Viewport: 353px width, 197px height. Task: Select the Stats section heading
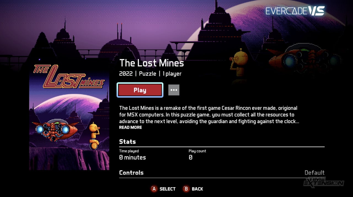pos(127,142)
